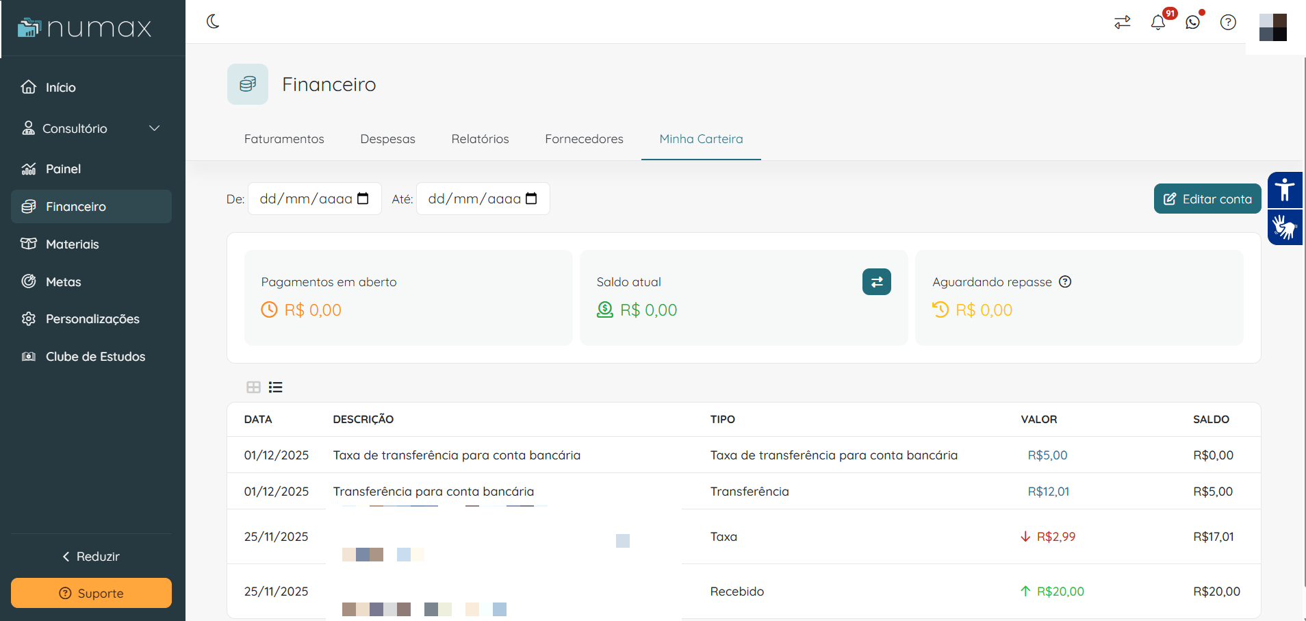1306x621 pixels.
Task: Click the Pagamentos em aberto R$ 0,00 amount
Action: pos(313,310)
